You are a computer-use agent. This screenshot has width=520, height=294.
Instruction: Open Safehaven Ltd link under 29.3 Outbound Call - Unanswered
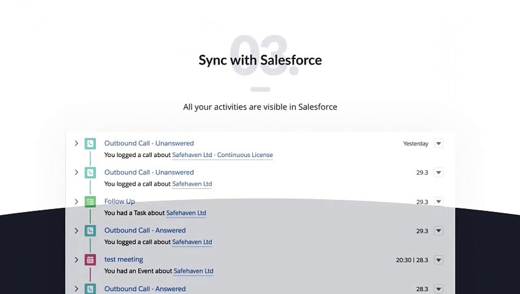(x=192, y=184)
